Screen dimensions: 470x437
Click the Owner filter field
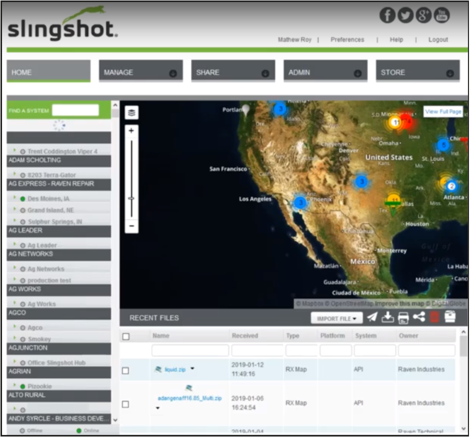pyautogui.click(x=426, y=351)
